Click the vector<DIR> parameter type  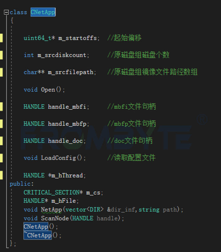pos(84,210)
